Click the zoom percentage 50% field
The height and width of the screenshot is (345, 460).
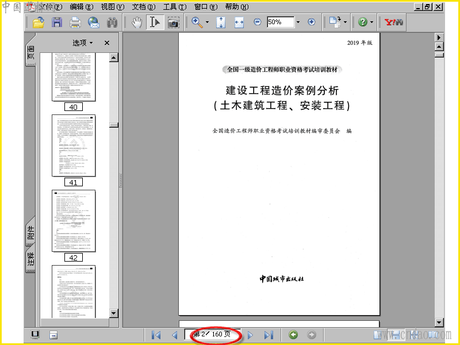click(281, 22)
